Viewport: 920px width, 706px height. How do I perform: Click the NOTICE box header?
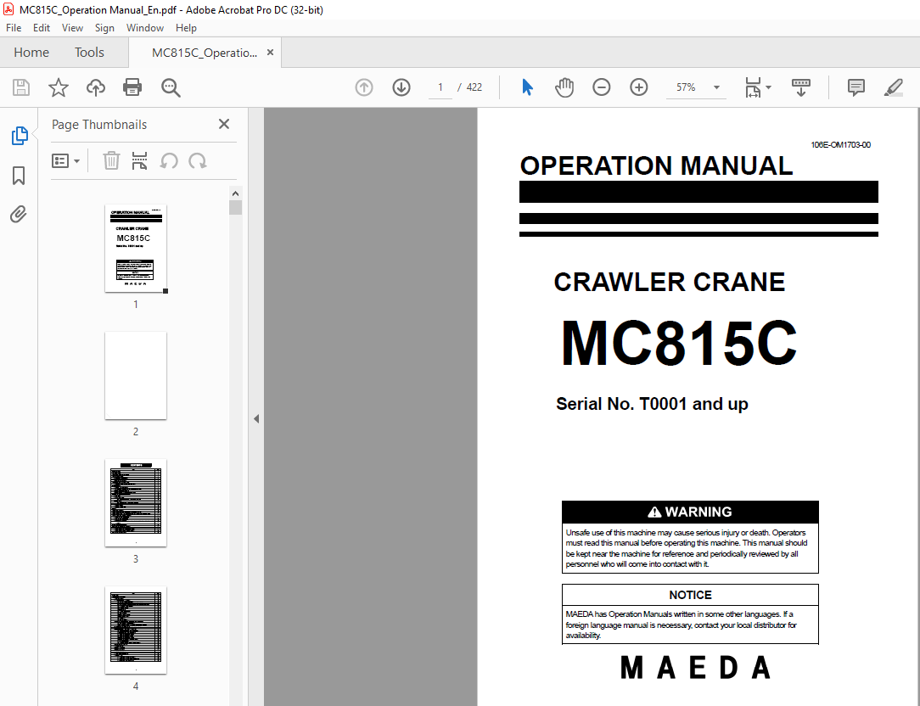tap(690, 595)
